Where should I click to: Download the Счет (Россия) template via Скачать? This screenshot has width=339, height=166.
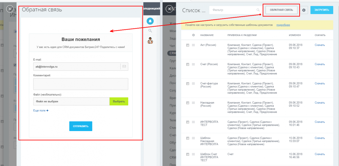coord(320,64)
